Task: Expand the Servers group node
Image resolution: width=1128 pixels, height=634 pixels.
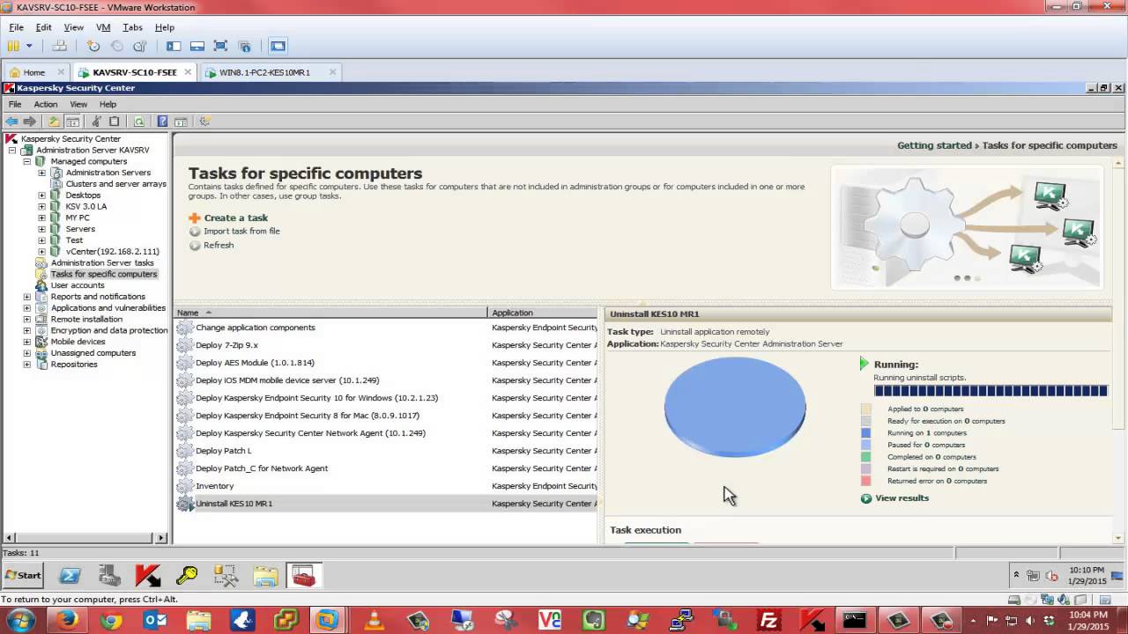Action: [41, 229]
